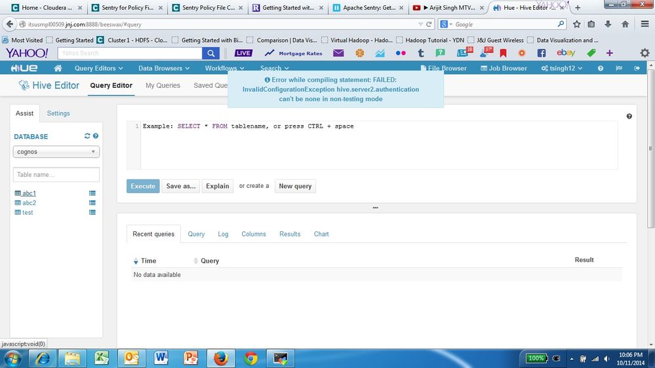The width and height of the screenshot is (655, 368).
Task: Open URL bar history dropdown arrow
Action: pos(420,24)
